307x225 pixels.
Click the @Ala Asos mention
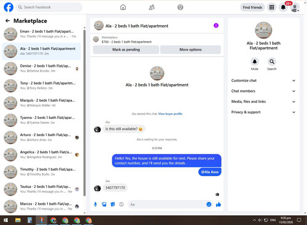(x=210, y=172)
